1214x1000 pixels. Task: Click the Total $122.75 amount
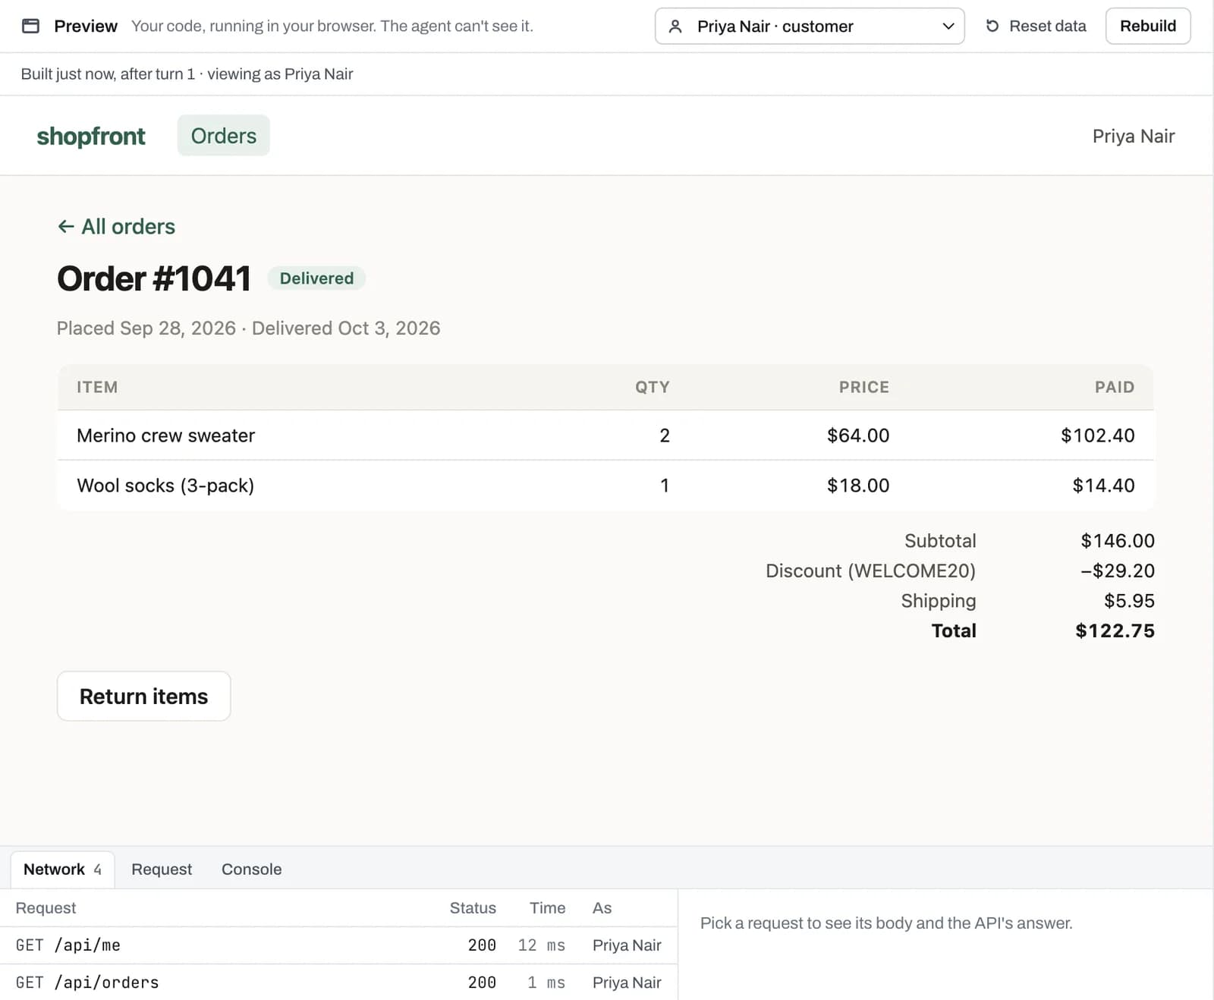[1115, 631]
